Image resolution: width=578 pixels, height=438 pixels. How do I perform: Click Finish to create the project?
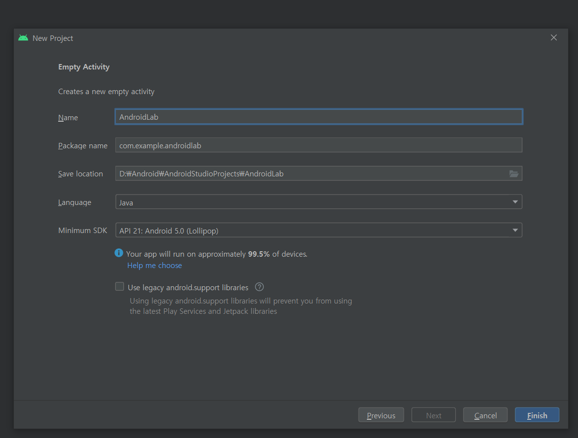[x=537, y=415]
